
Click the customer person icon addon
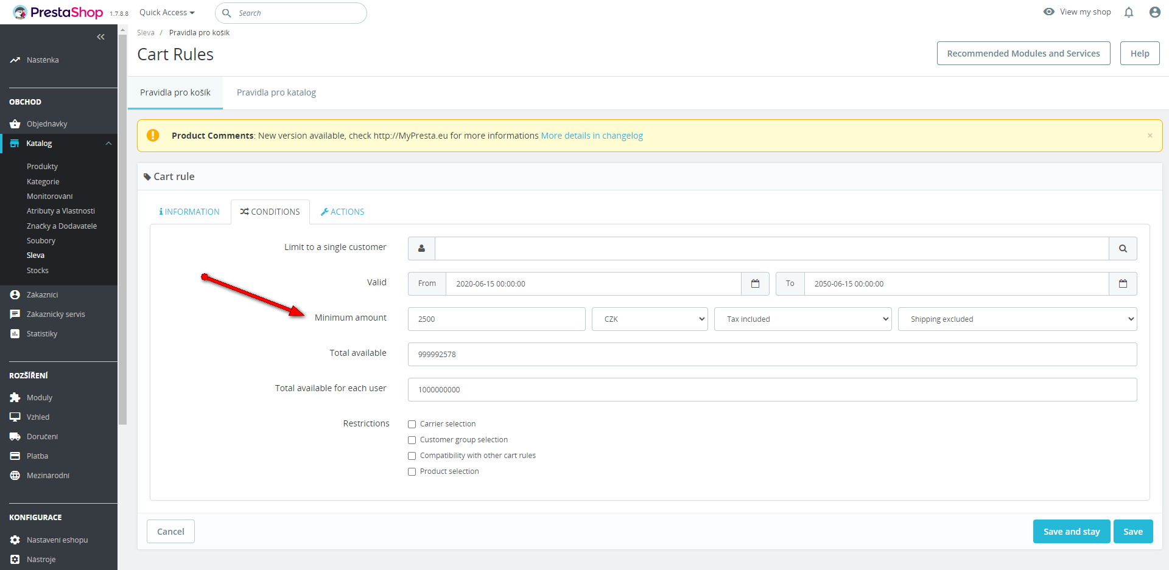[421, 248]
